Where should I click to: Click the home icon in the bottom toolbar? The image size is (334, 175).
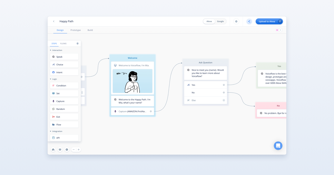tap(53, 149)
